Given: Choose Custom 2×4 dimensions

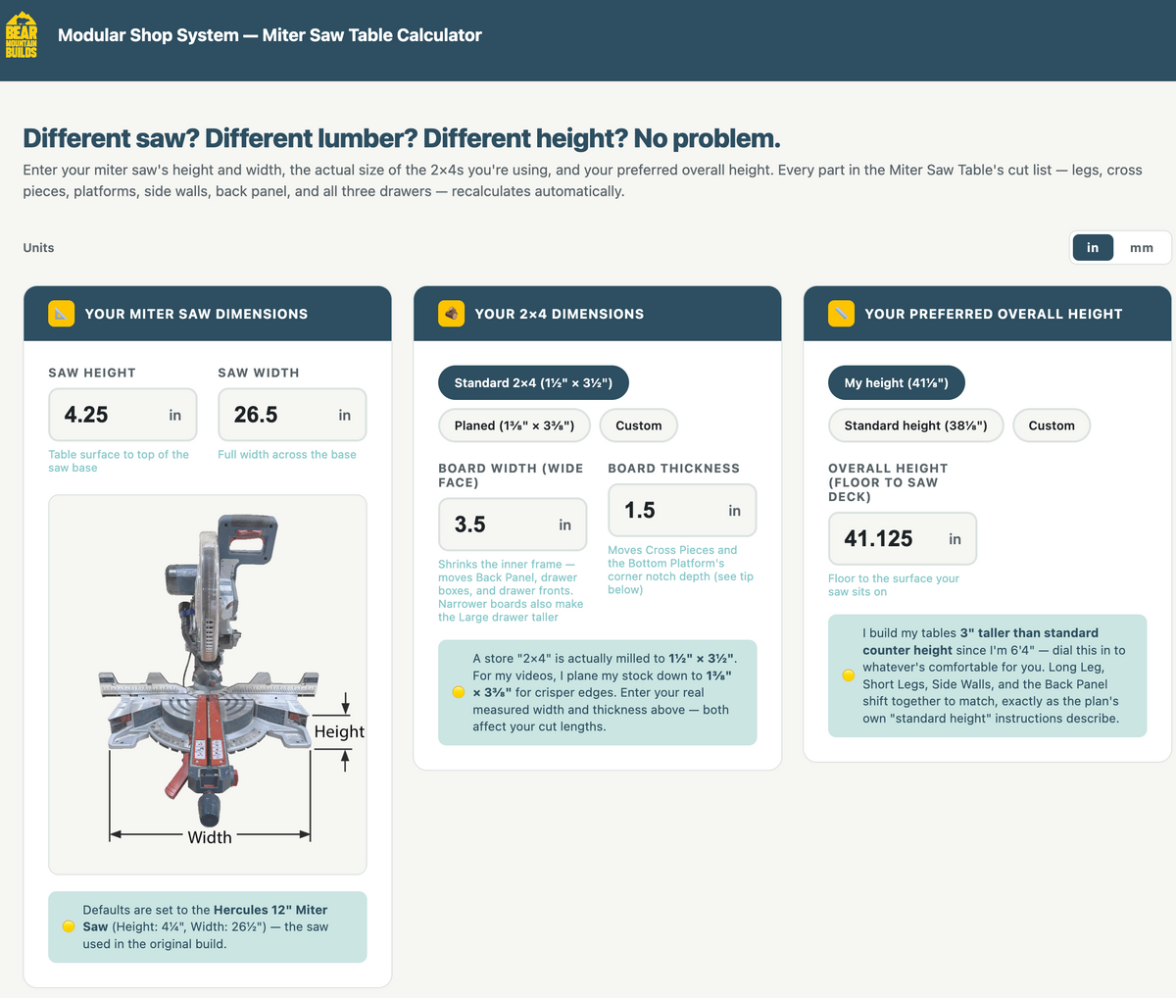Looking at the screenshot, I should tap(639, 425).
